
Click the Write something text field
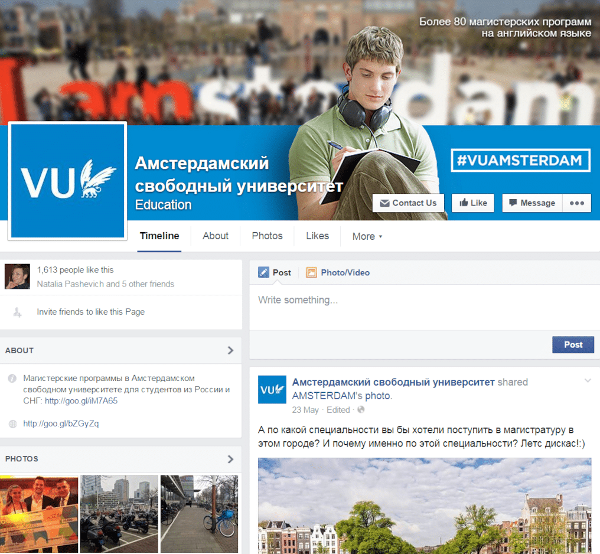425,307
